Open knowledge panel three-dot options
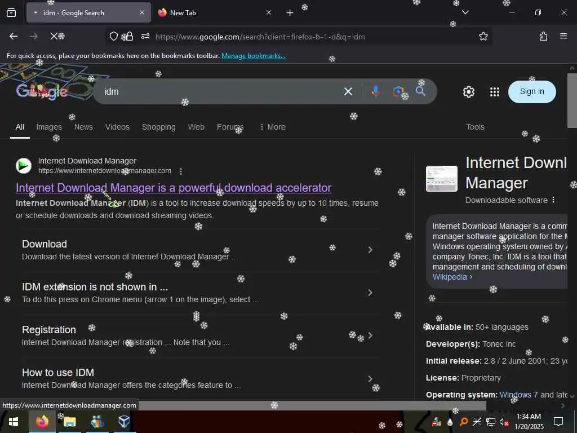 point(553,200)
